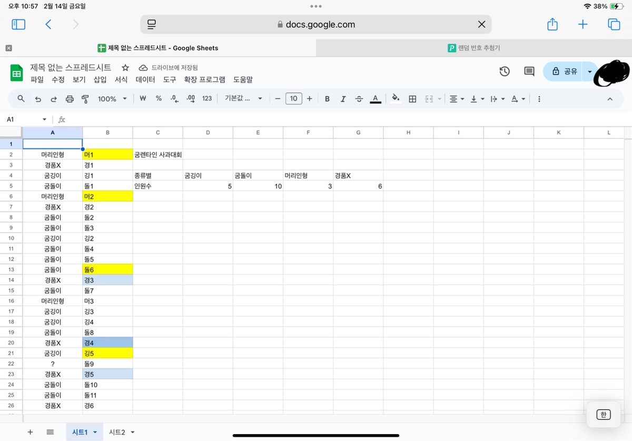
Task: Open the 삽입 menu
Action: pos(100,79)
